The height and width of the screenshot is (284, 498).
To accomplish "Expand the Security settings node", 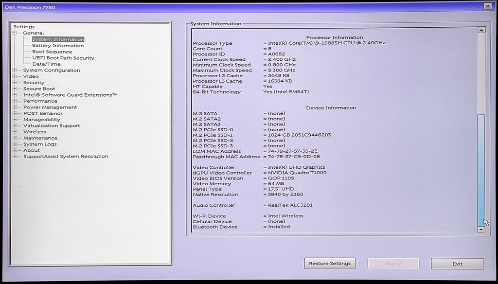I will click(x=14, y=83).
